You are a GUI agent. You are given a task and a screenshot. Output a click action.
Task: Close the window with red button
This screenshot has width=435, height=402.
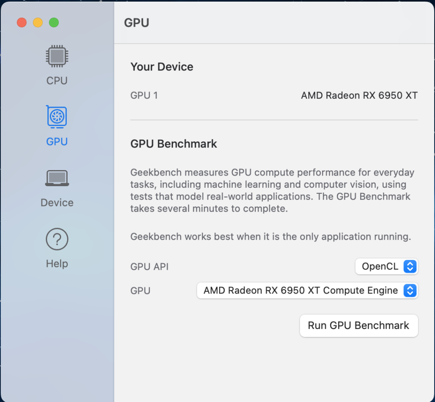point(22,22)
